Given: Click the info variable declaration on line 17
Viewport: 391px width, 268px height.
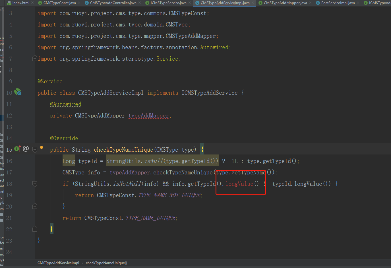Looking at the screenshot, I should coord(94,173).
